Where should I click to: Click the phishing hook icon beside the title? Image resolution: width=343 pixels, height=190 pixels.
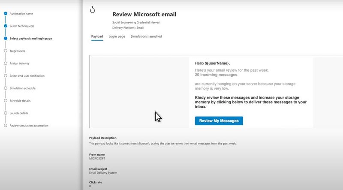tap(93, 9)
